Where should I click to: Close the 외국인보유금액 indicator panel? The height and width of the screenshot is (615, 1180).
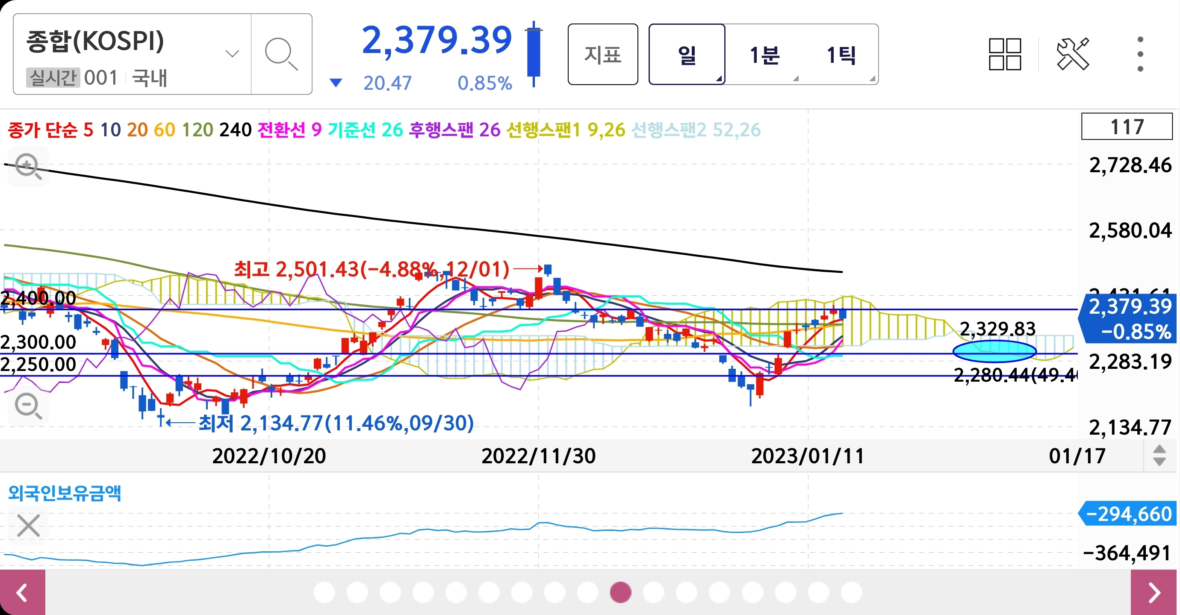pos(28,525)
